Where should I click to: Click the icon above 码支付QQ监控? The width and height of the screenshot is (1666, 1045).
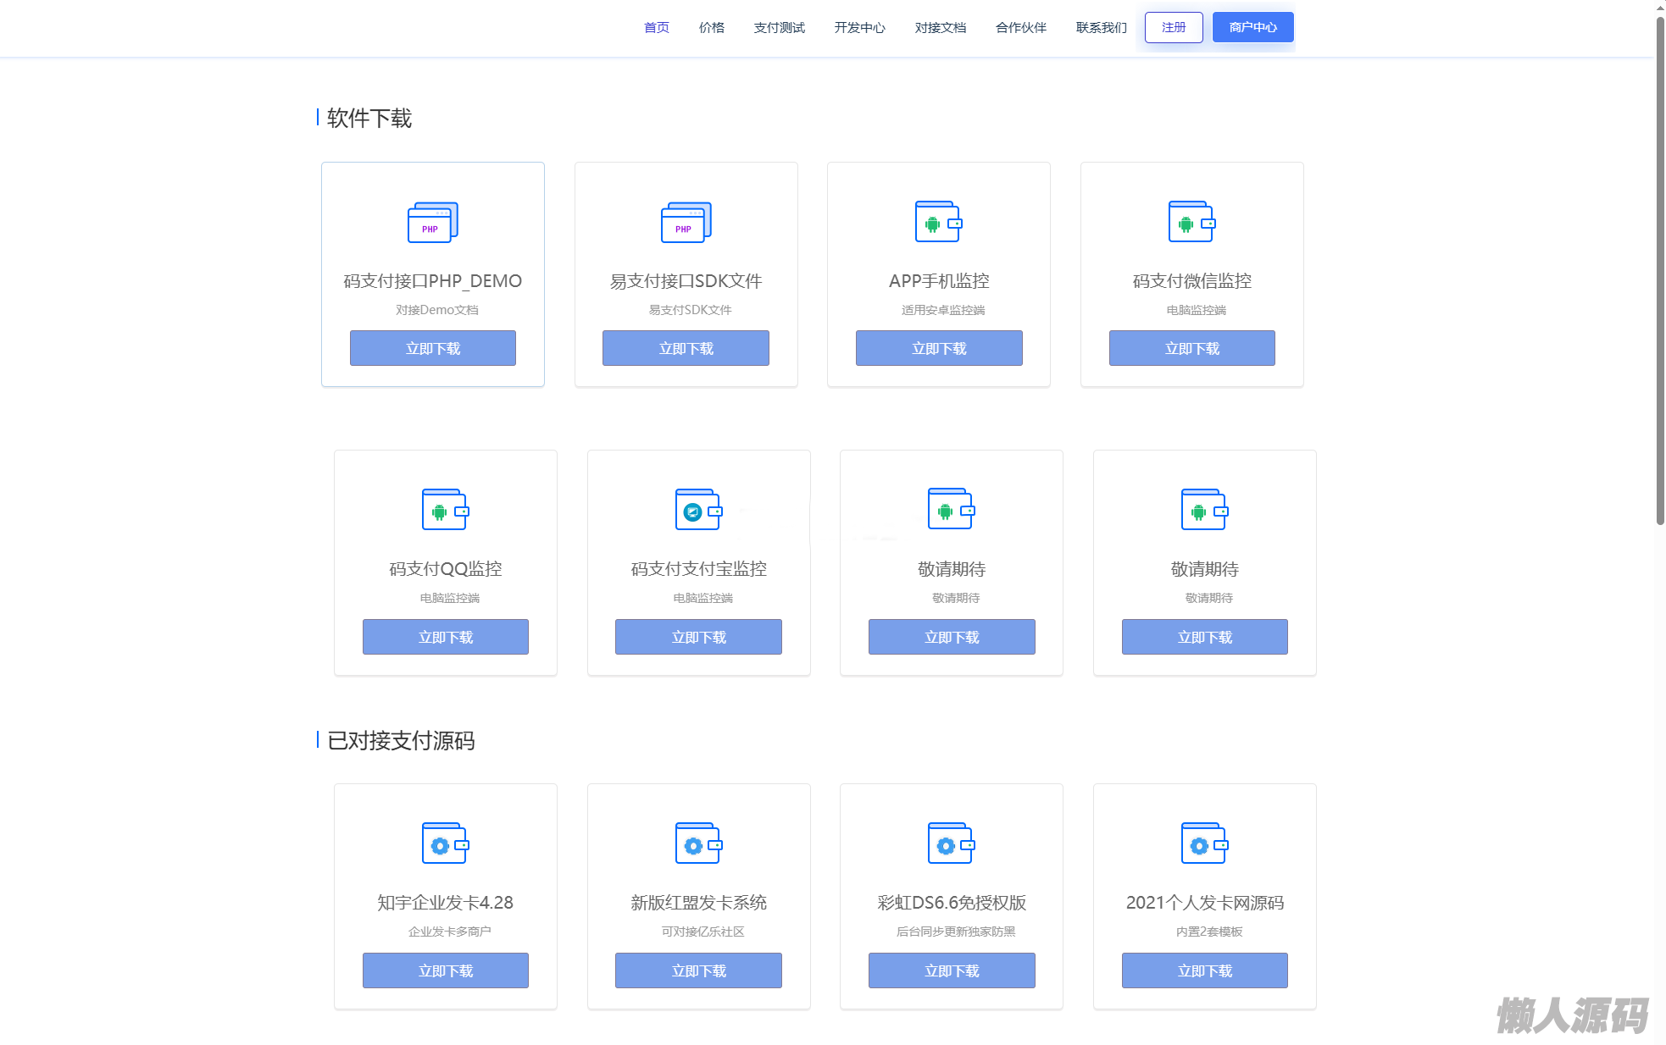click(x=445, y=510)
